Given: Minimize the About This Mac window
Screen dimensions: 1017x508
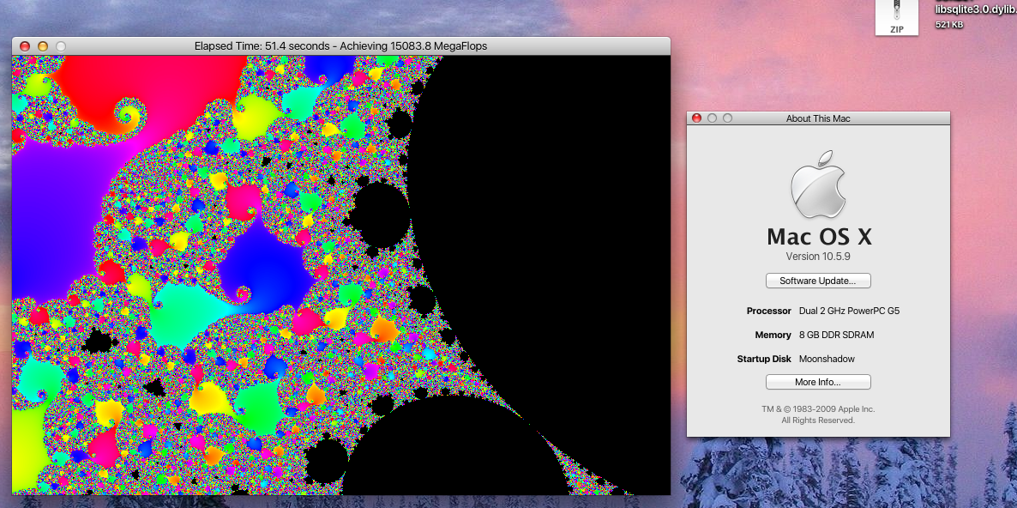Looking at the screenshot, I should [x=712, y=118].
